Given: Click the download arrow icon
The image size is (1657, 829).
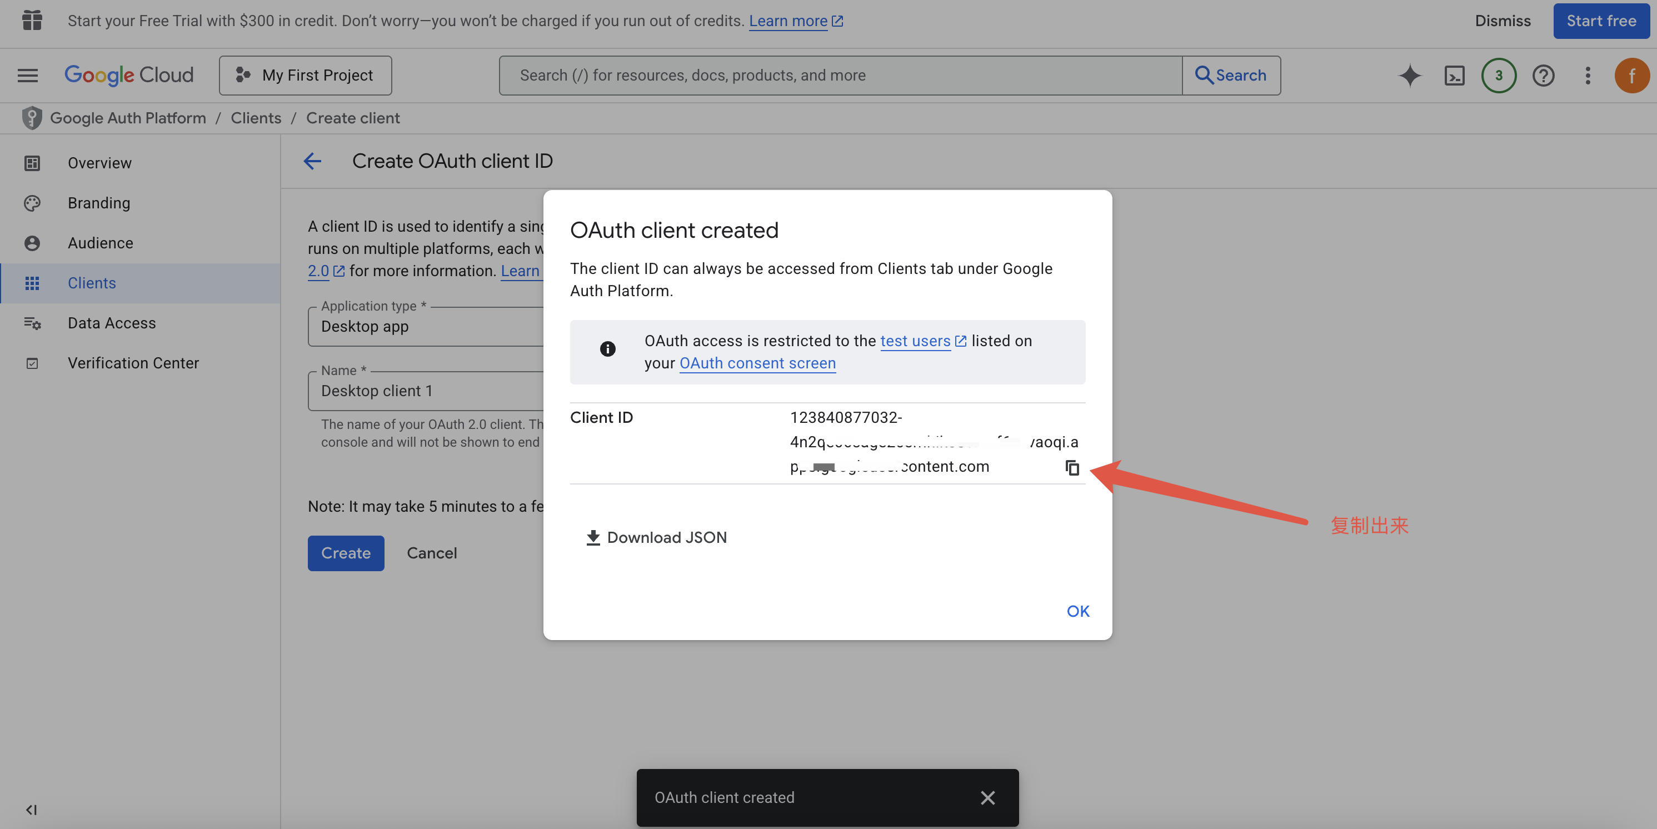Looking at the screenshot, I should tap(592, 537).
